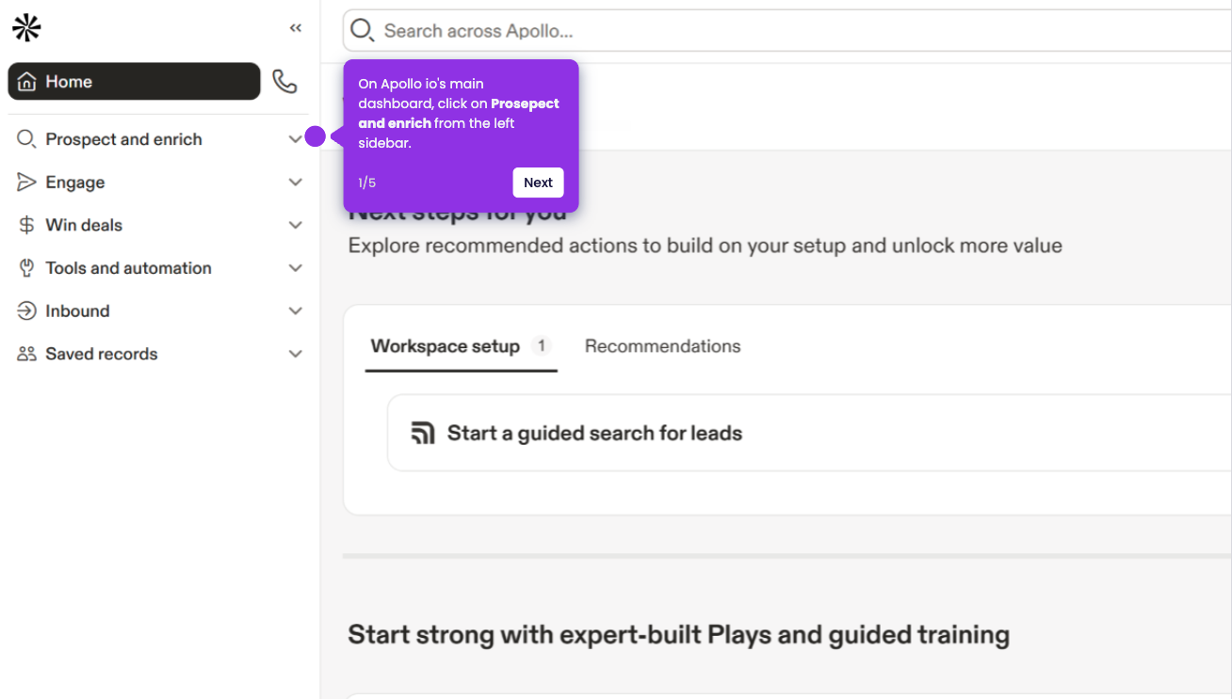This screenshot has height=699, width=1232.
Task: Expand the Saved records chevron
Action: (295, 354)
